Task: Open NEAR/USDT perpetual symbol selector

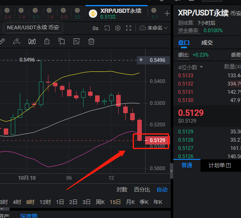Action: [x=33, y=28]
